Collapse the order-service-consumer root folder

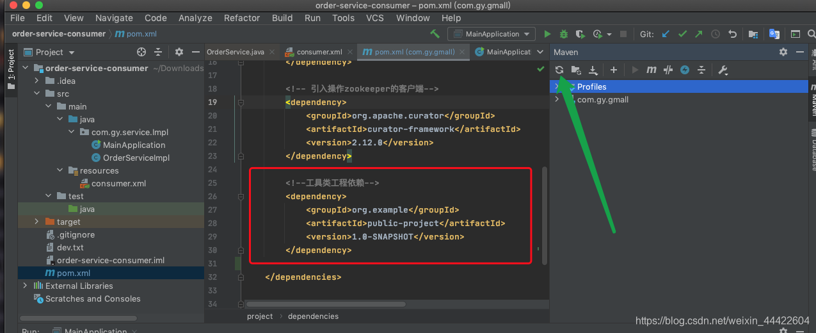click(x=26, y=68)
